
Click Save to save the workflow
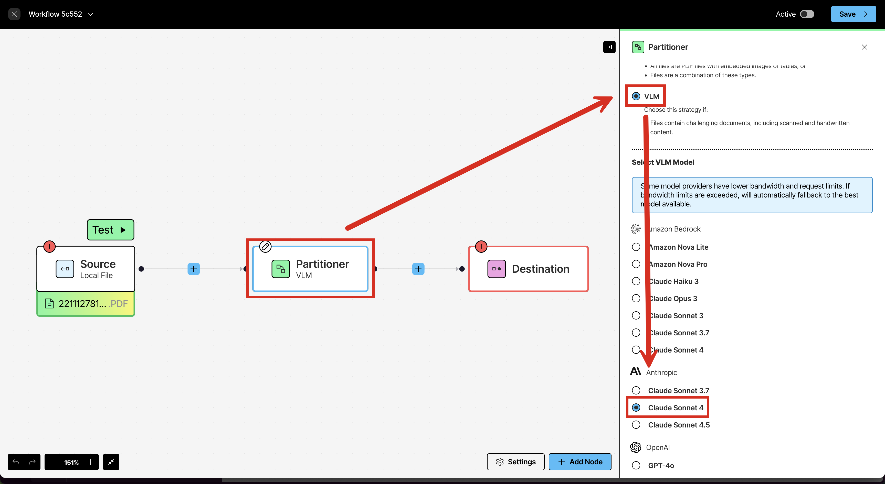854,14
